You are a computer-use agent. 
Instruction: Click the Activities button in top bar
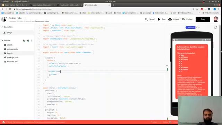(5, 1)
